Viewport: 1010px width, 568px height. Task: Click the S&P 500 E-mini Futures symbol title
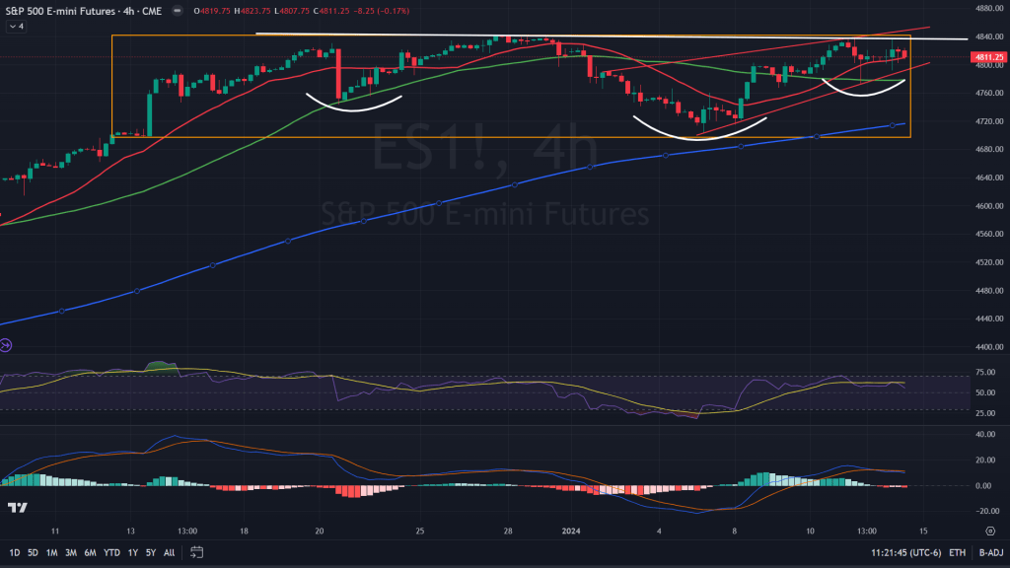(60, 11)
